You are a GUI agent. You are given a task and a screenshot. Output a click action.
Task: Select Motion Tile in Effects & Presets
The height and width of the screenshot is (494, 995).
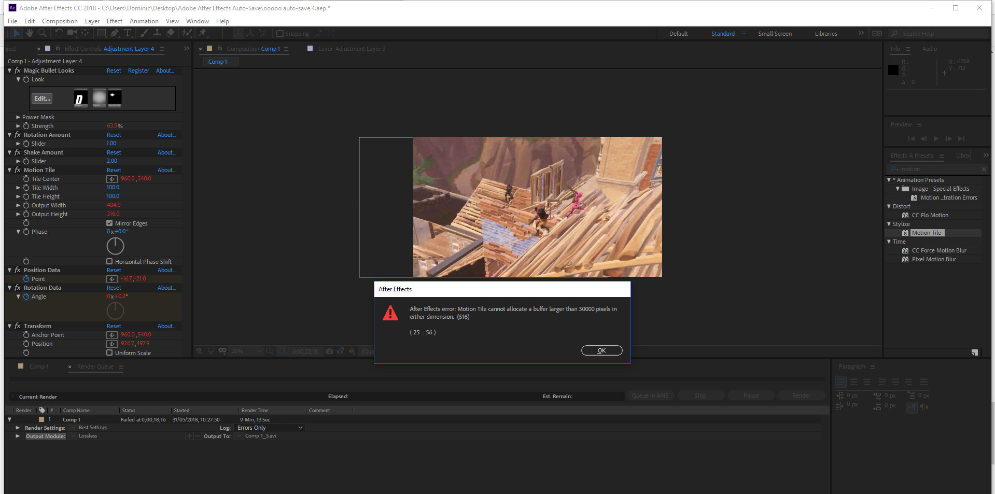[926, 233]
